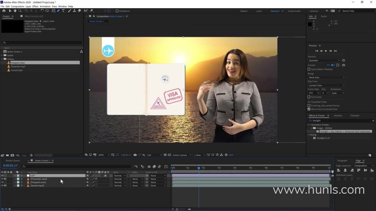Pick the Hand tool
The height and width of the screenshot is (211, 376).
point(15,11)
